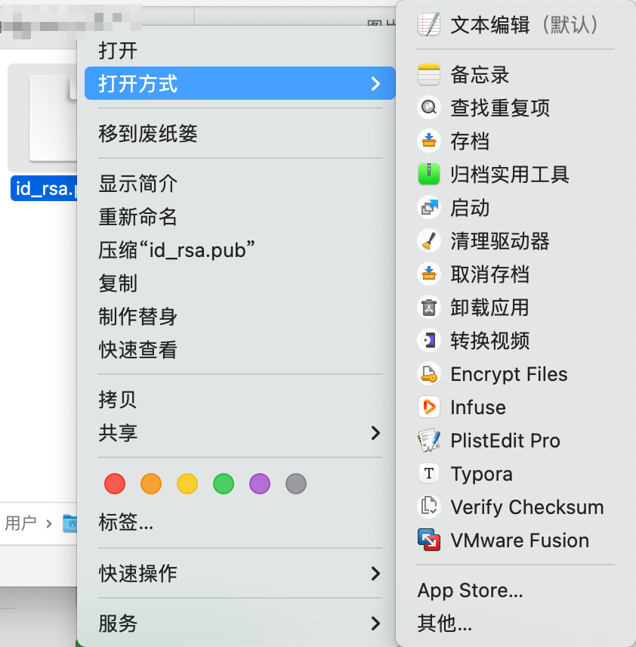Open file with 文本编辑 (默认)
636x647 pixels.
pyautogui.click(x=516, y=25)
